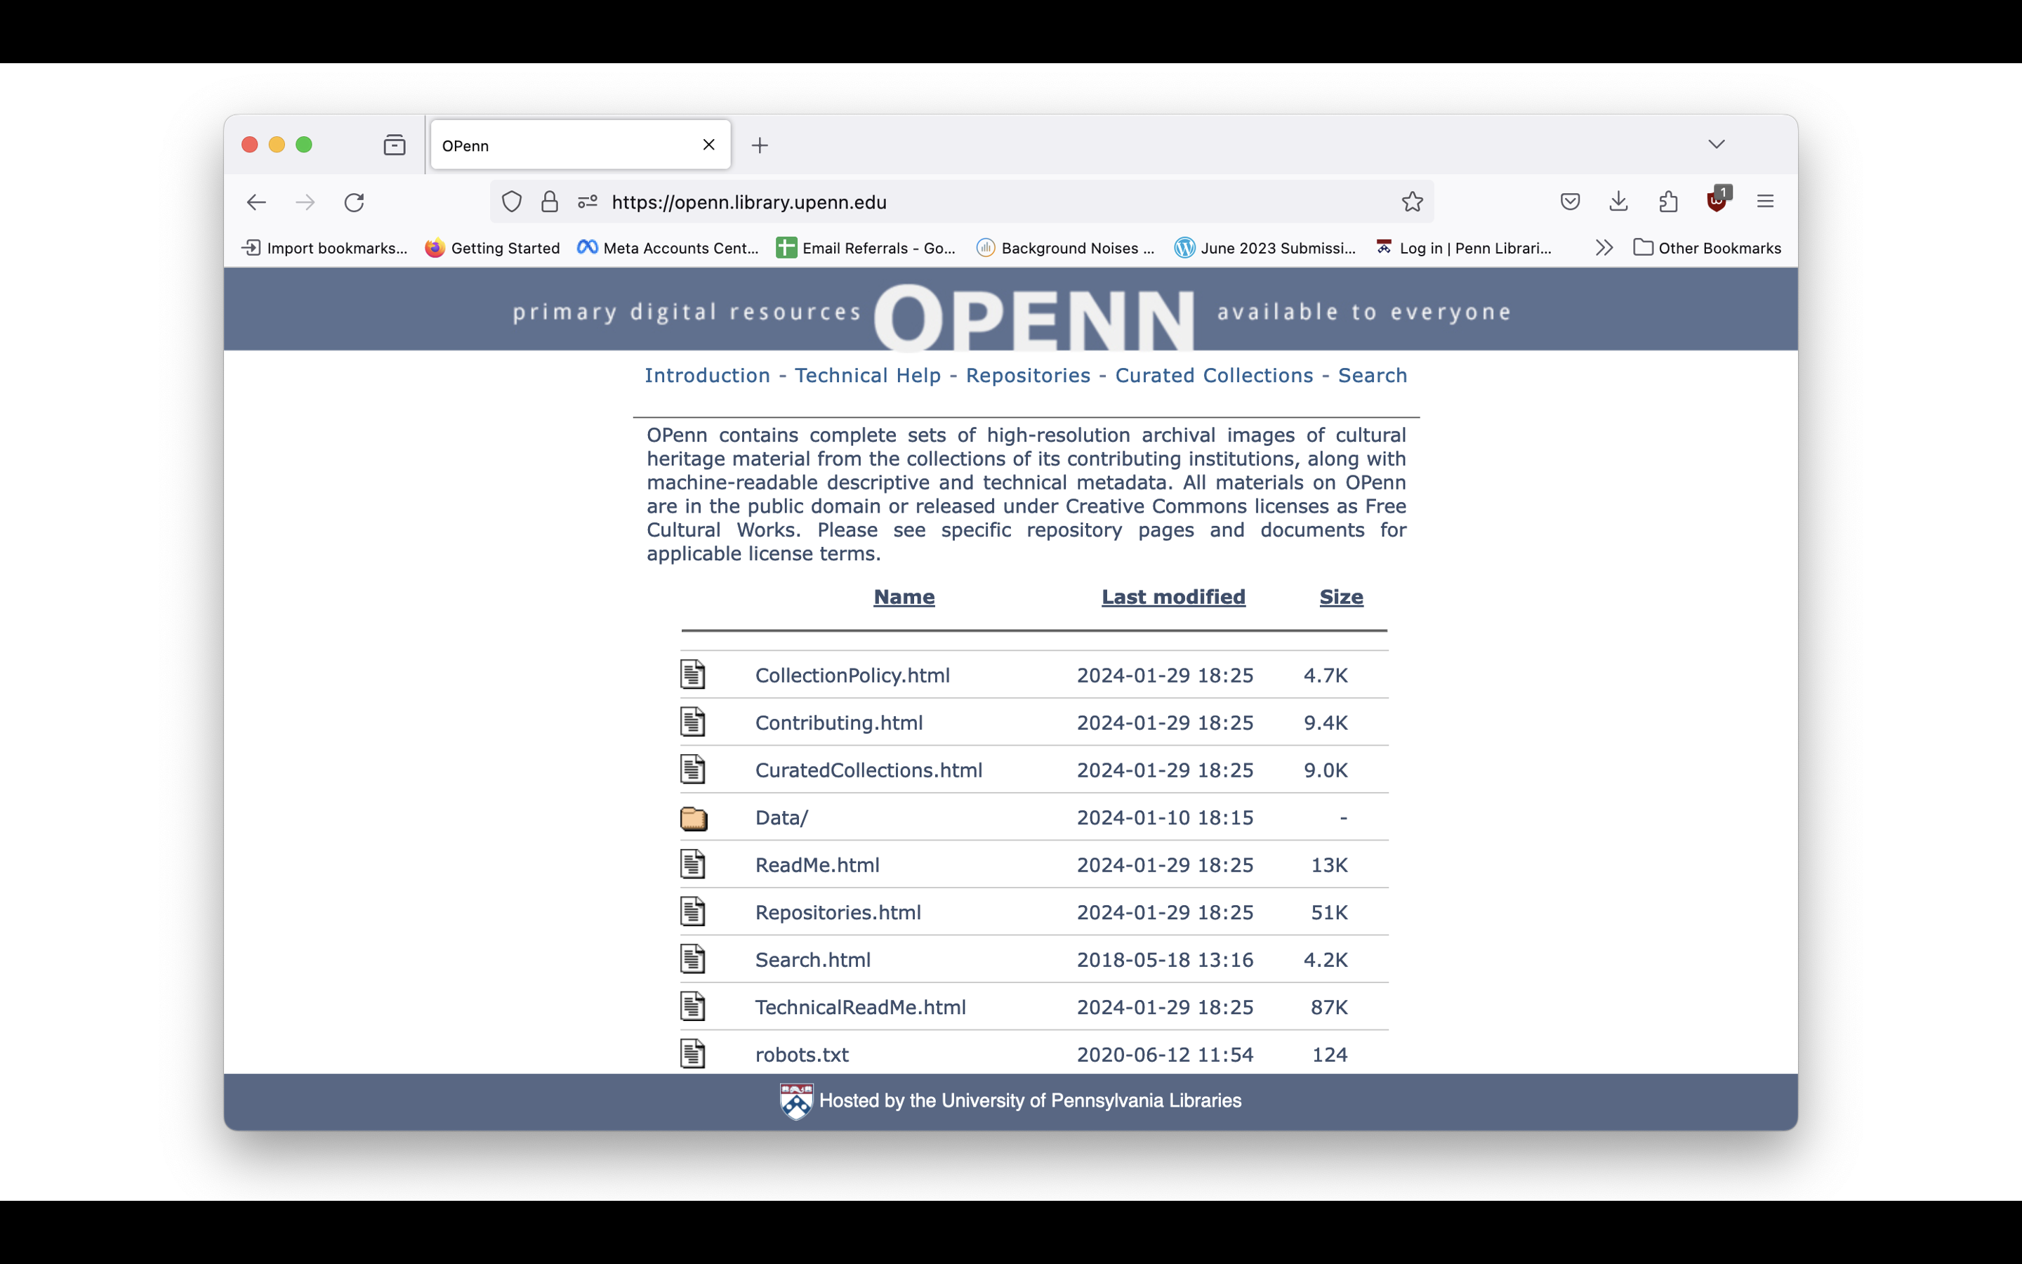Save page to Pocket
Viewport: 2022px width, 1264px height.
pos(1570,202)
